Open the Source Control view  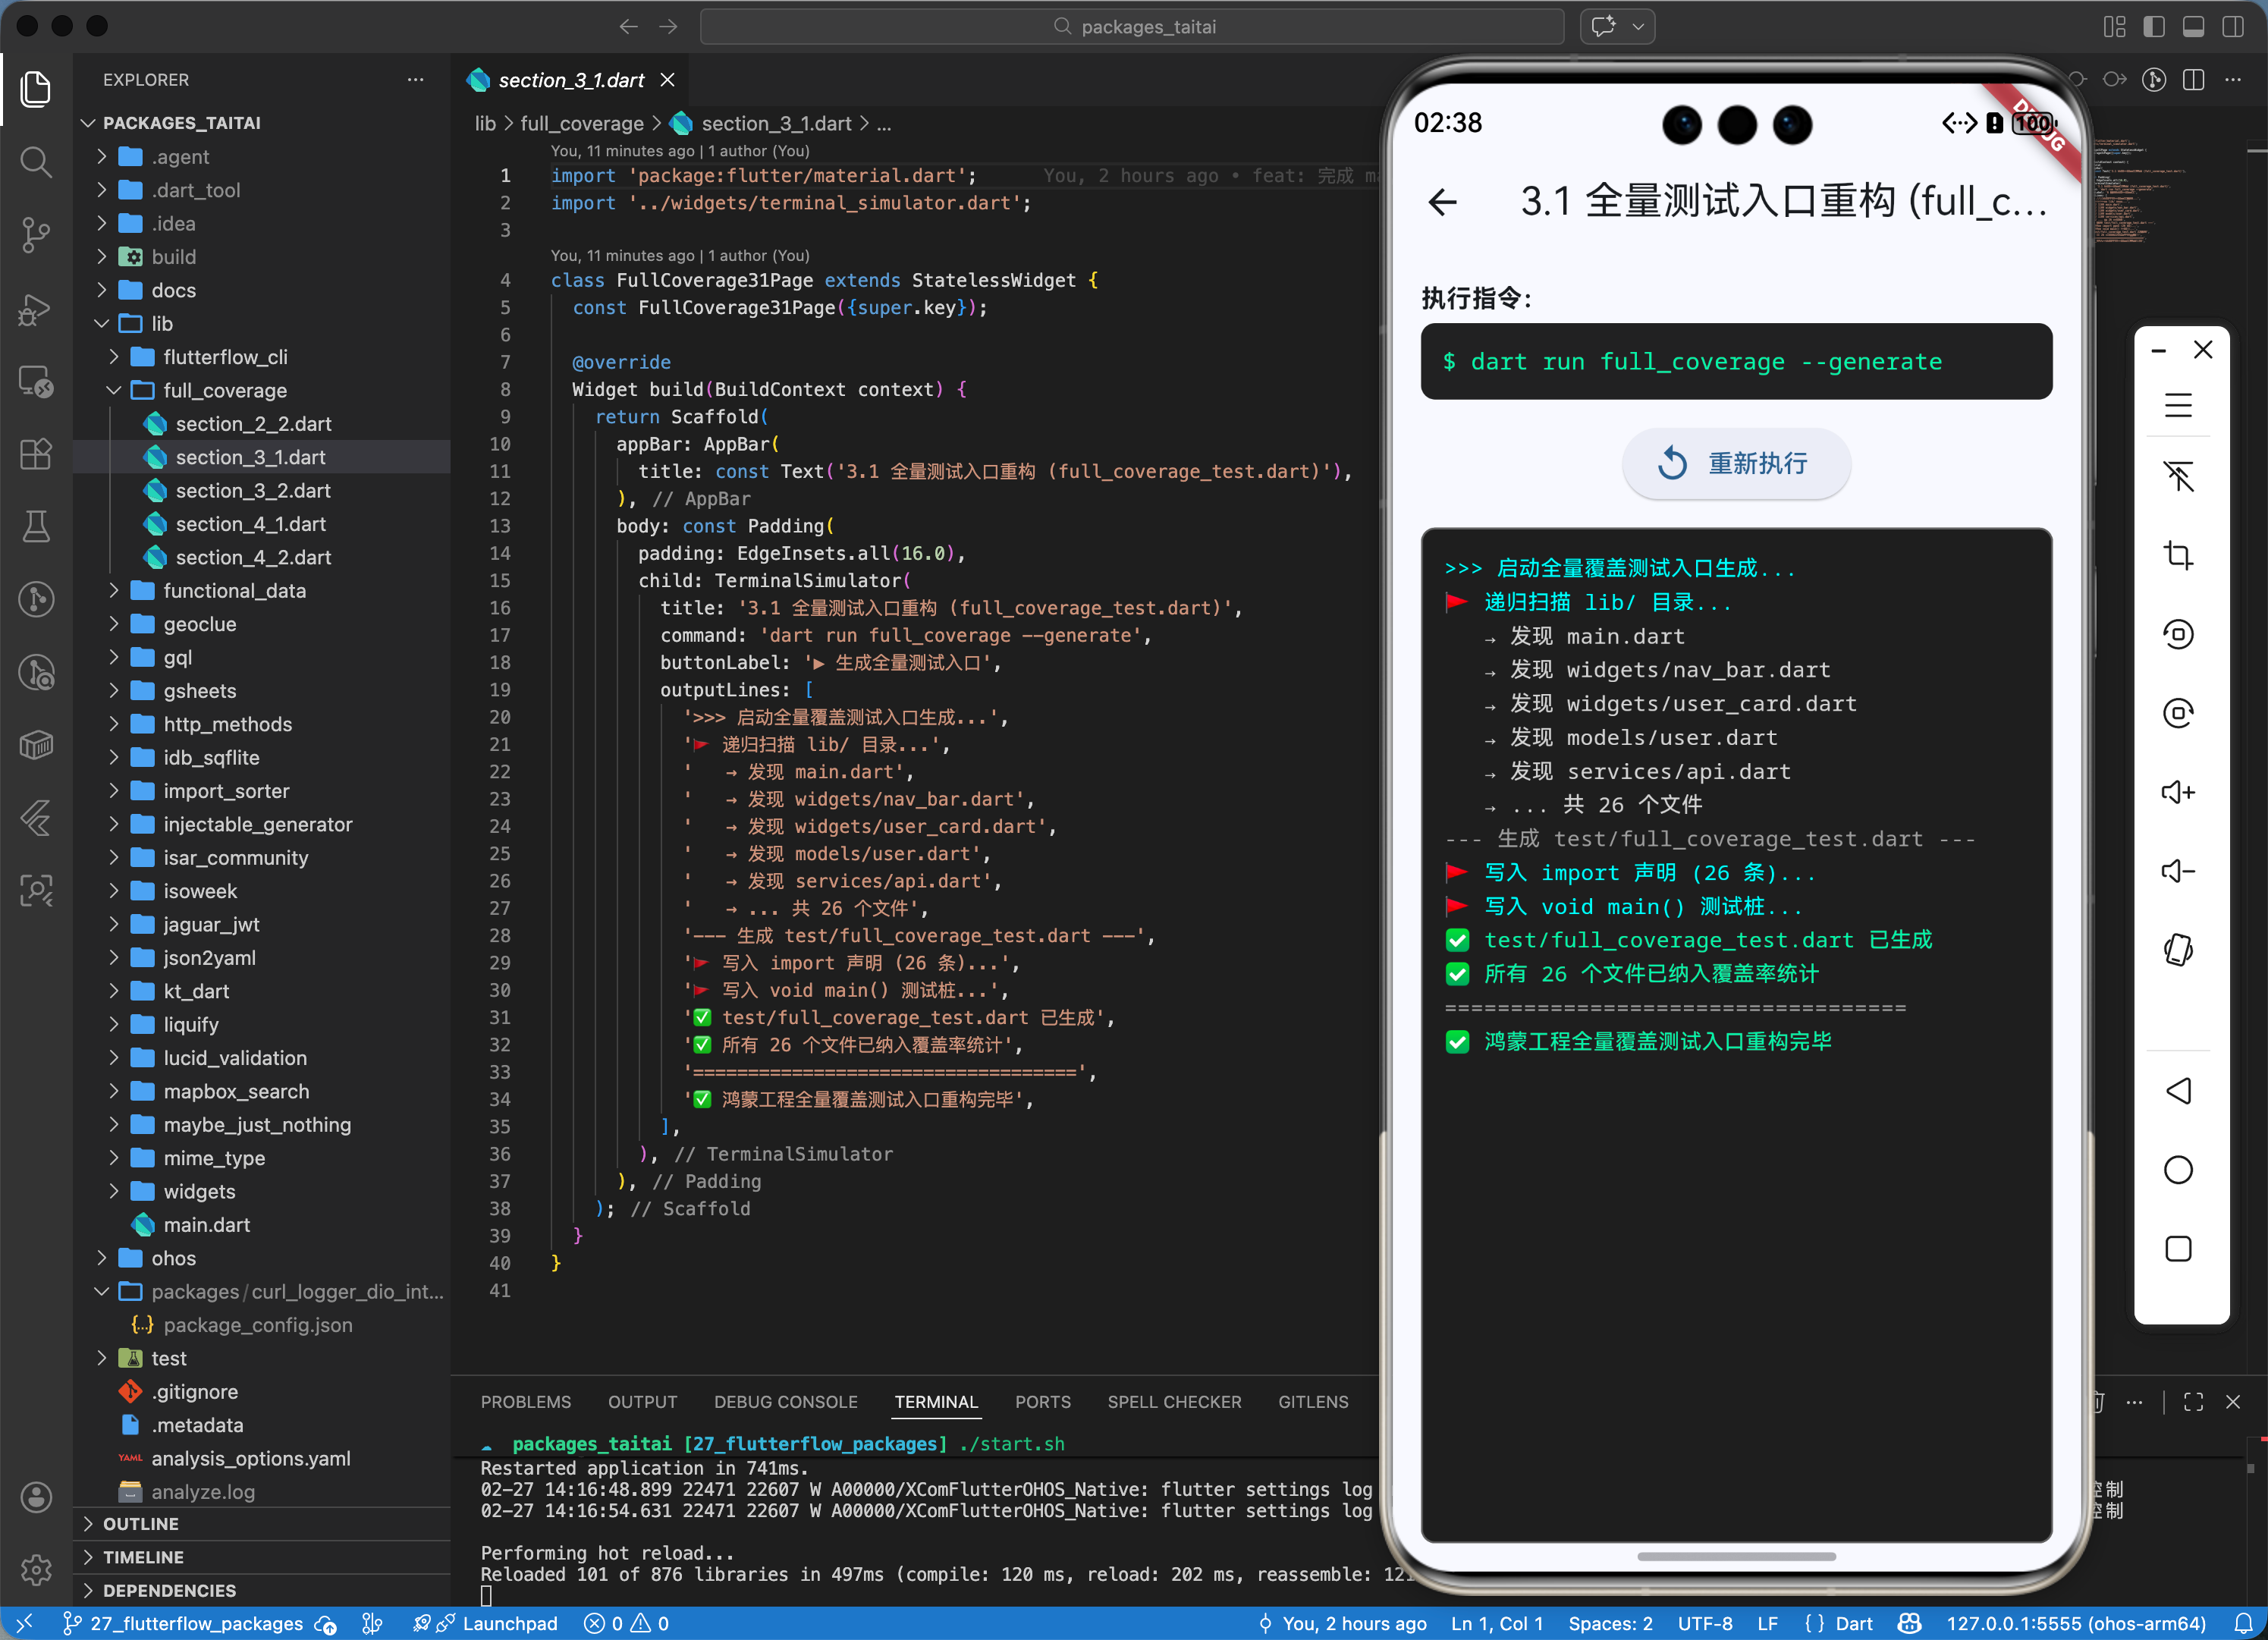coord(36,235)
